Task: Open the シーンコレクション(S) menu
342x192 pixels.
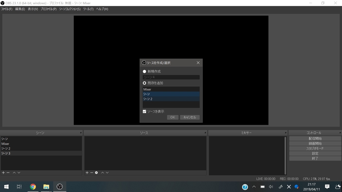Action: pyautogui.click(x=70, y=9)
